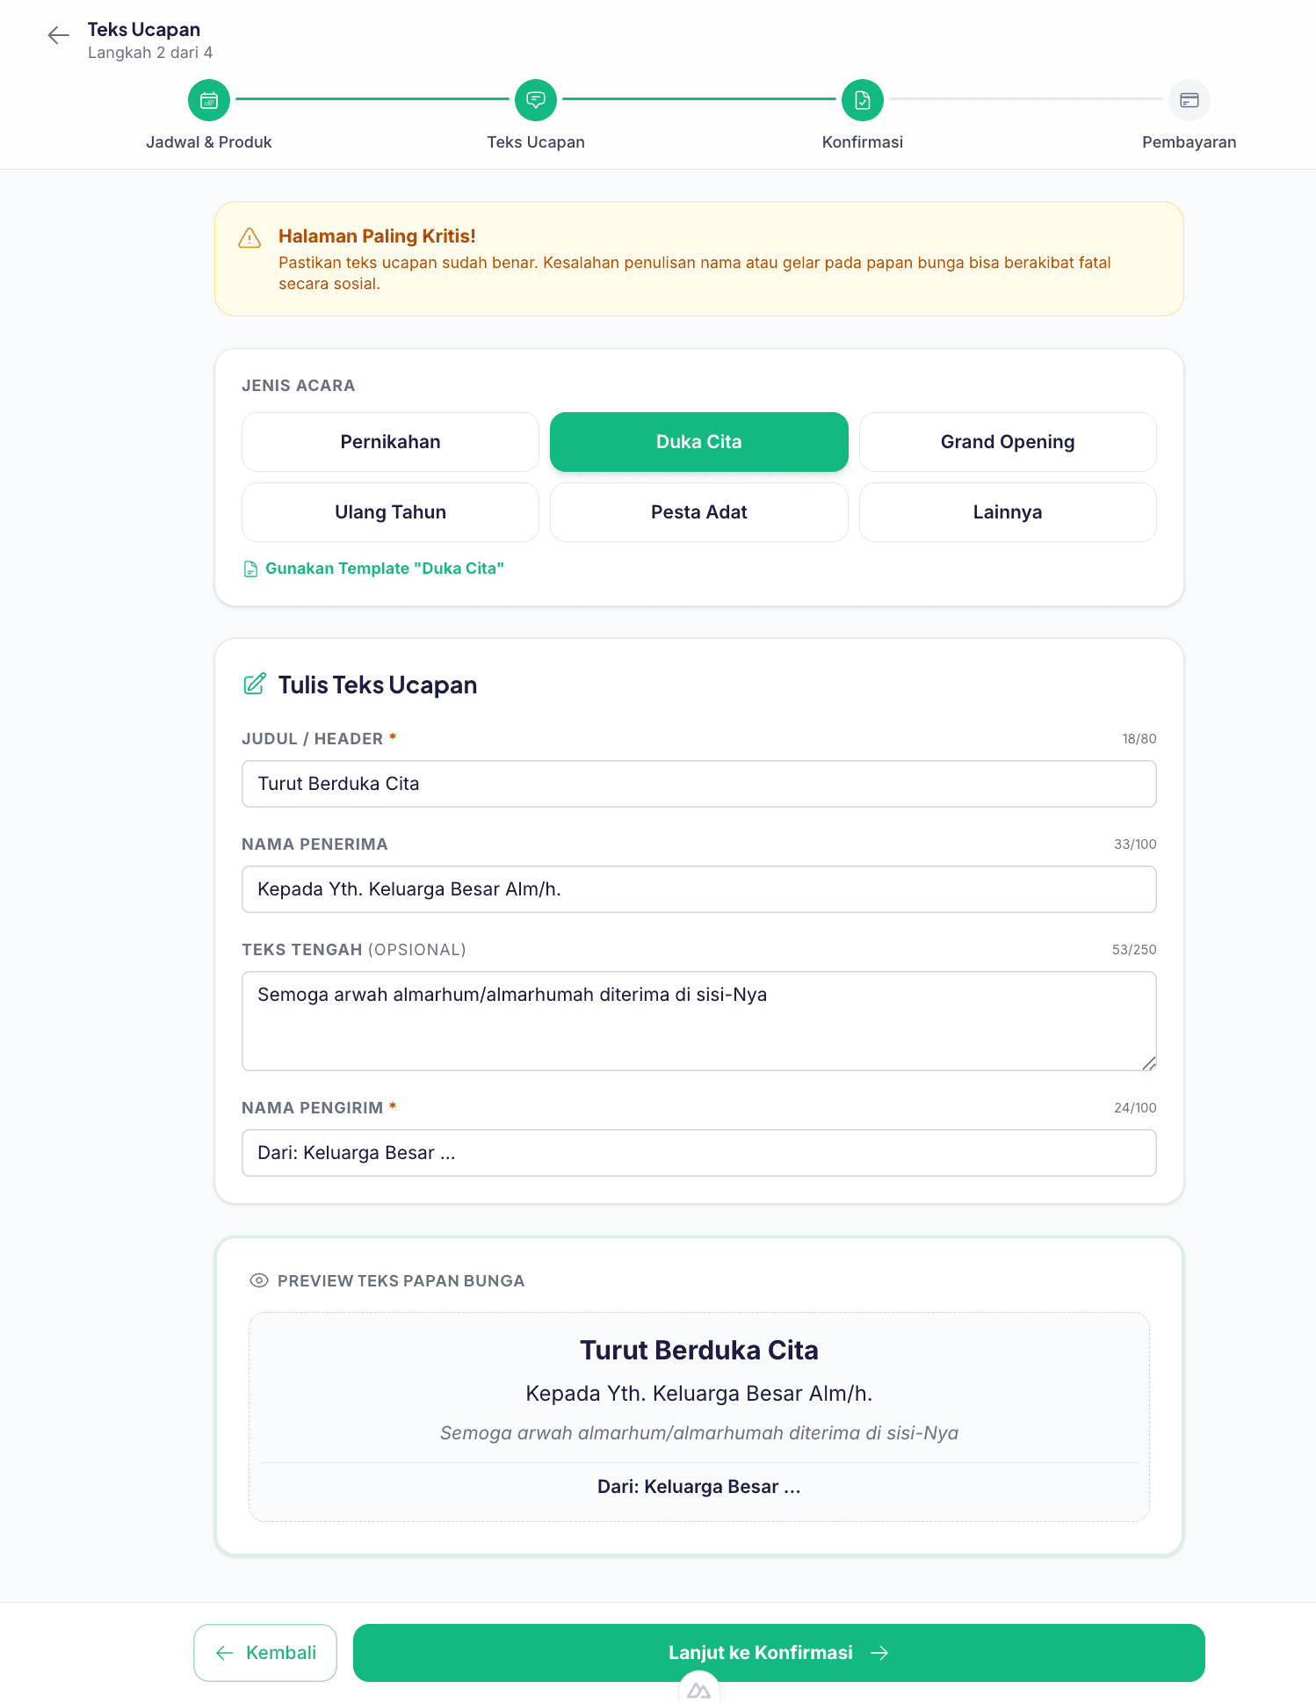Screen dimensions: 1316x1703
Task: Click the Teks Ucapan chat bubble step icon
Action: [536, 100]
